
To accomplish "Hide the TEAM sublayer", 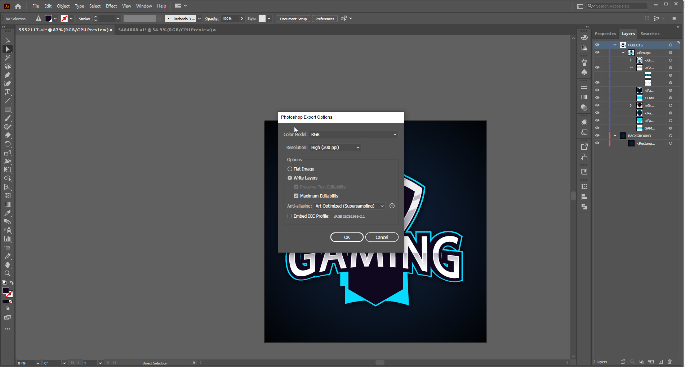I will [597, 98].
